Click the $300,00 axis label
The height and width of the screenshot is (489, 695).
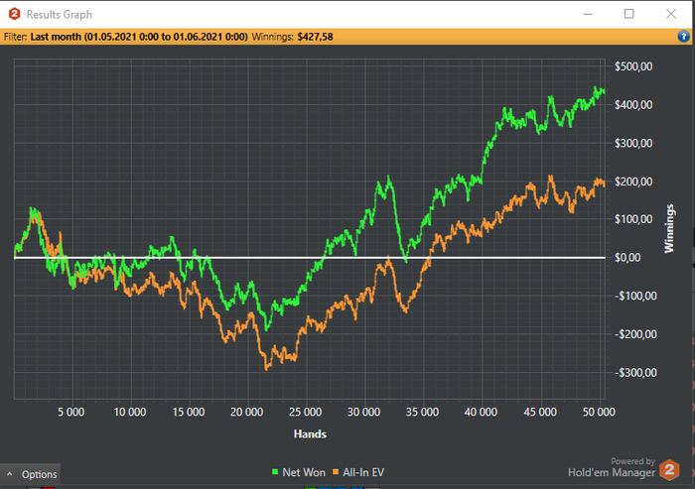click(x=633, y=143)
